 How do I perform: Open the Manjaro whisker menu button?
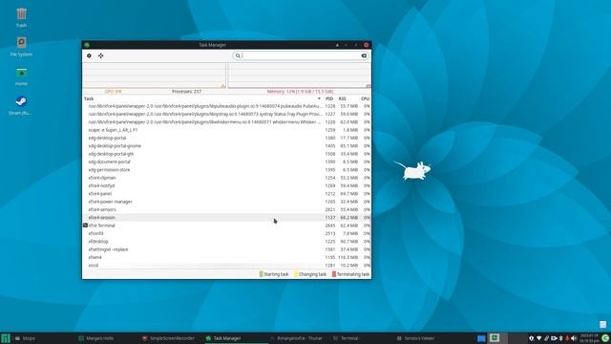pyautogui.click(x=6, y=338)
